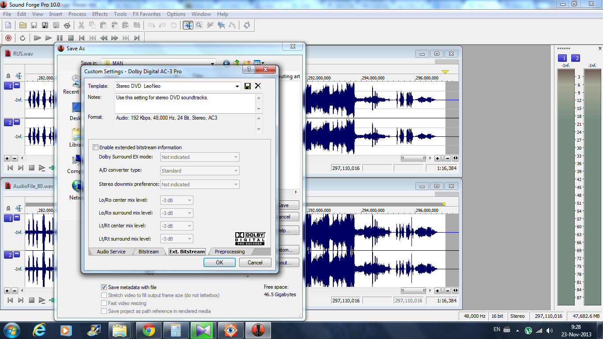The height and width of the screenshot is (339, 603).
Task: Click the Save floppy icon in main toolbar
Action: point(34,25)
